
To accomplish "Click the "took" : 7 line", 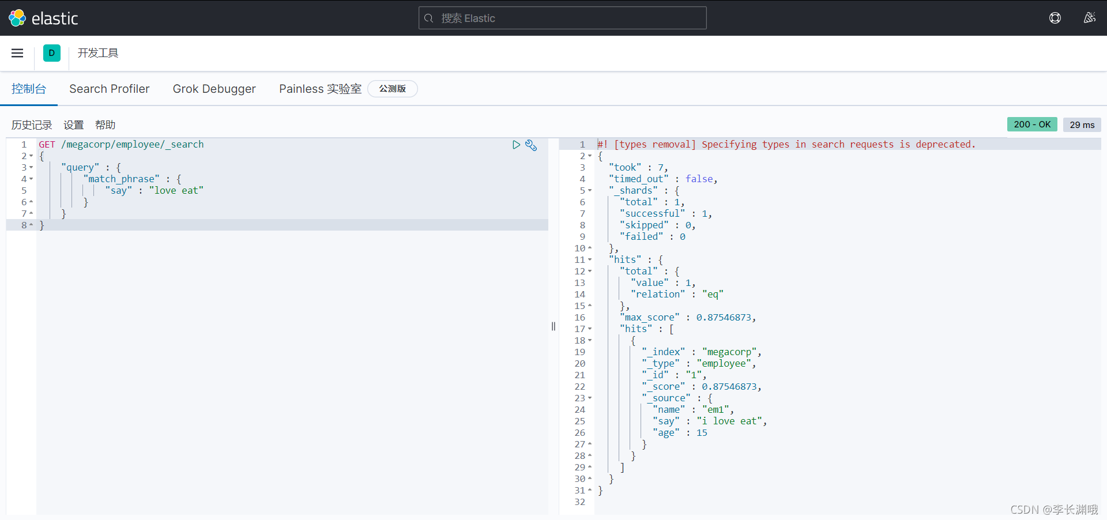I will coord(638,168).
